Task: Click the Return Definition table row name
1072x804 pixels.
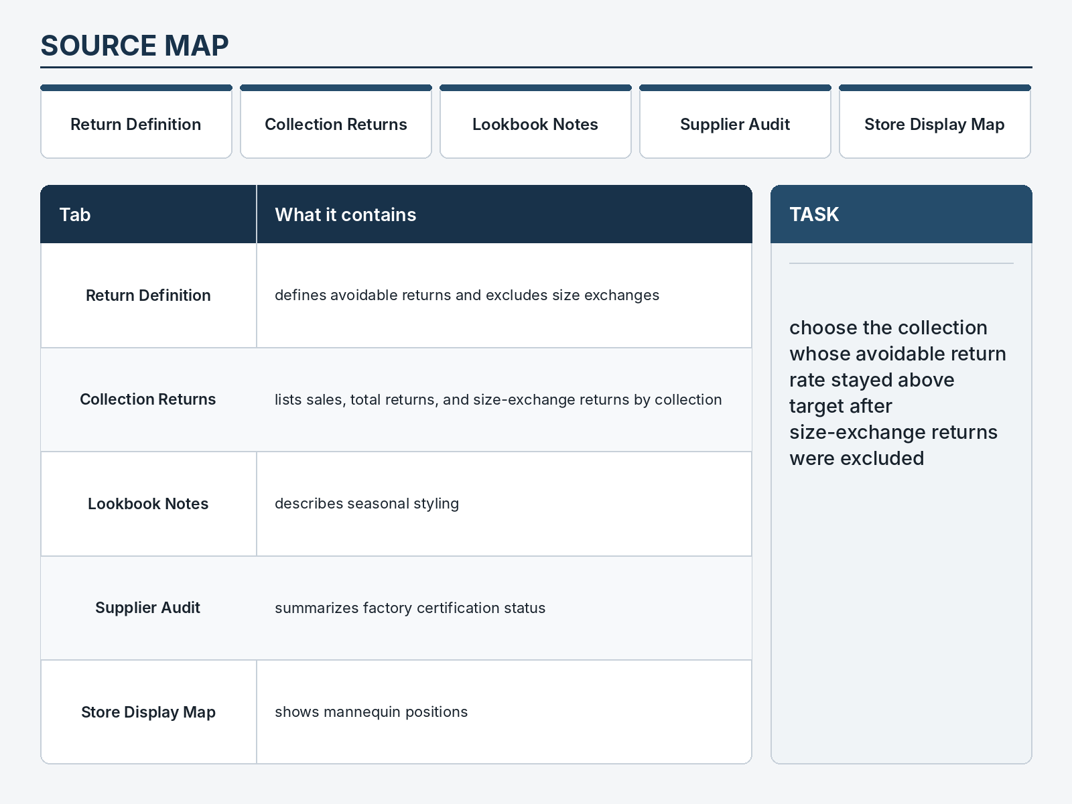Action: [148, 295]
